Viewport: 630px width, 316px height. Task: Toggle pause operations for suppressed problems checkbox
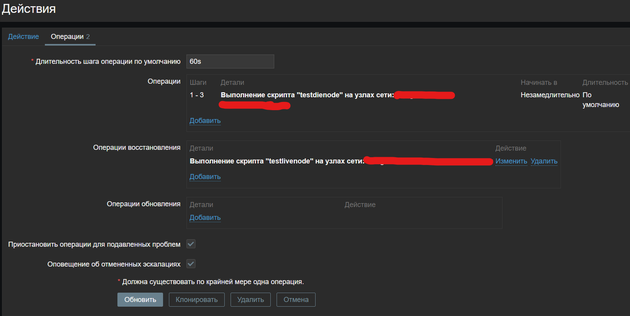point(191,244)
